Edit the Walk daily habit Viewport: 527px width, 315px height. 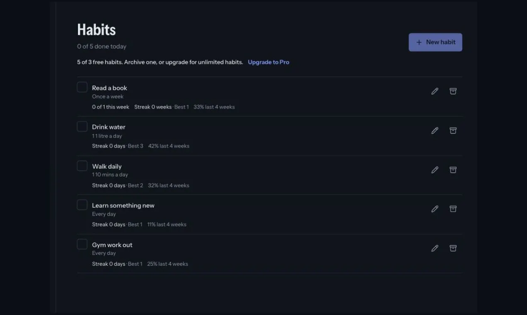tap(434, 170)
